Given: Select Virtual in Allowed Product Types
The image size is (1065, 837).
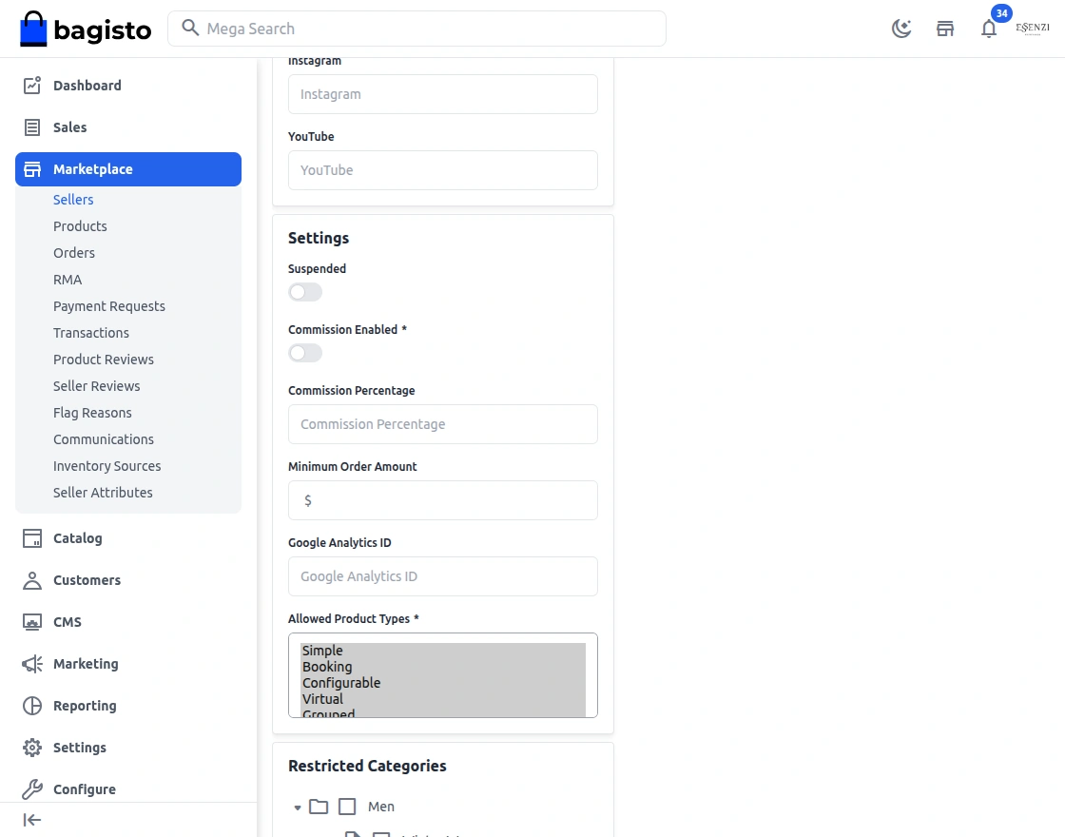Looking at the screenshot, I should (322, 699).
